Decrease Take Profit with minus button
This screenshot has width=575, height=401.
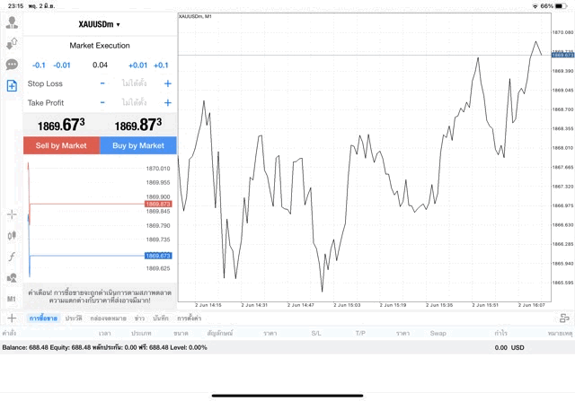click(x=102, y=103)
